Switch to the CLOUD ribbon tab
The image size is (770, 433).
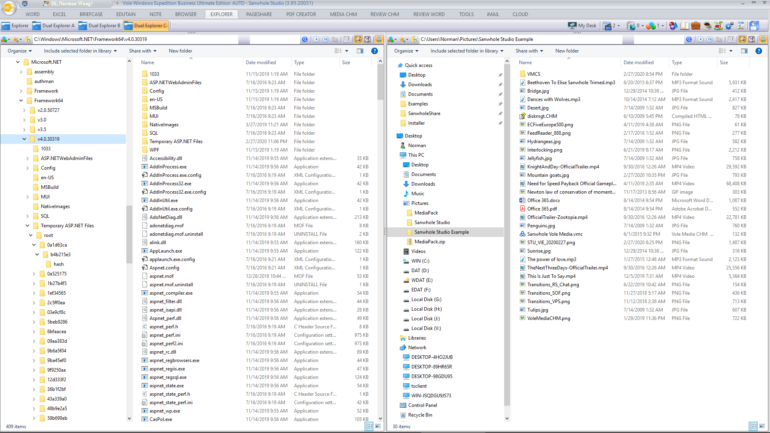click(x=520, y=14)
